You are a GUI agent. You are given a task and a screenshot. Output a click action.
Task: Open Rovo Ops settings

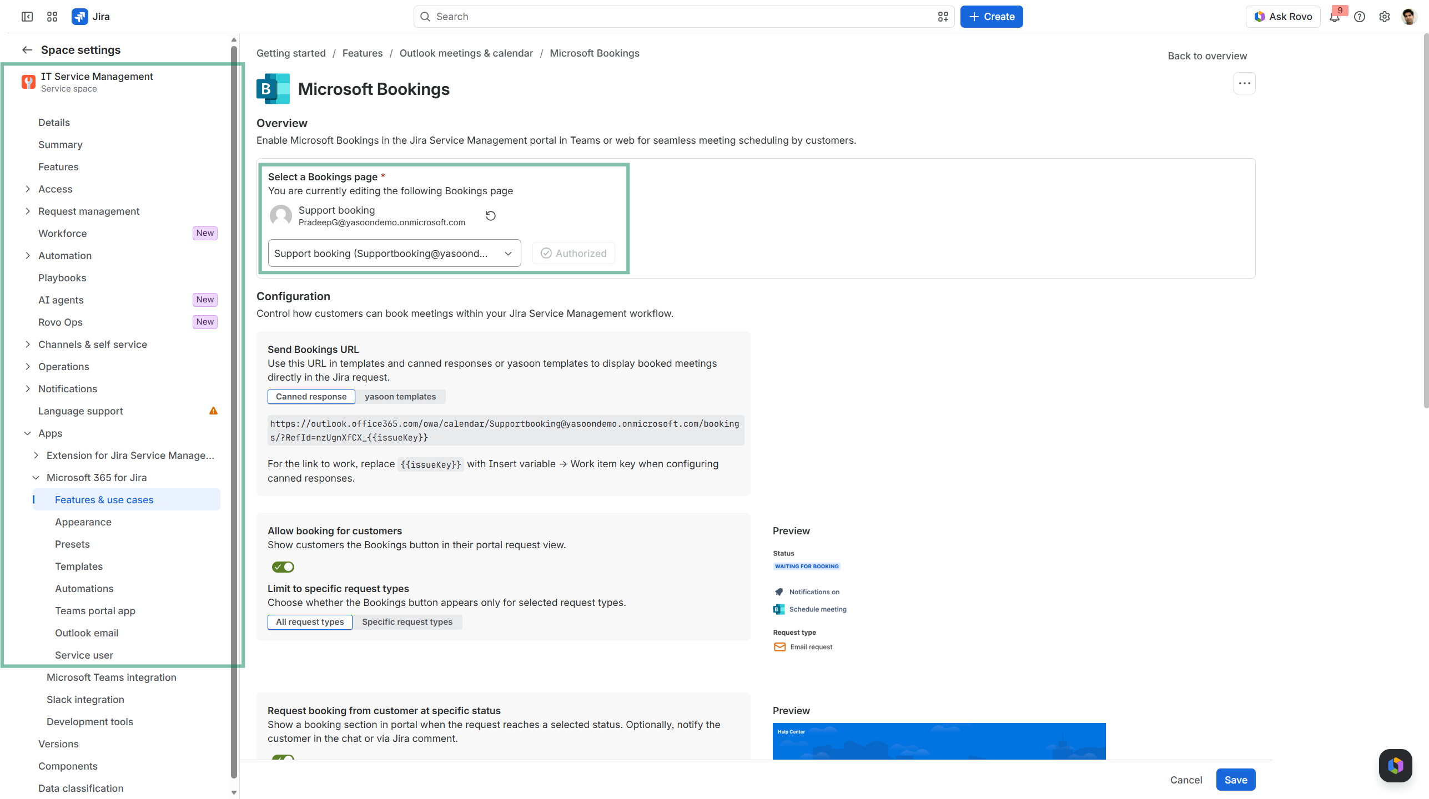pos(61,322)
